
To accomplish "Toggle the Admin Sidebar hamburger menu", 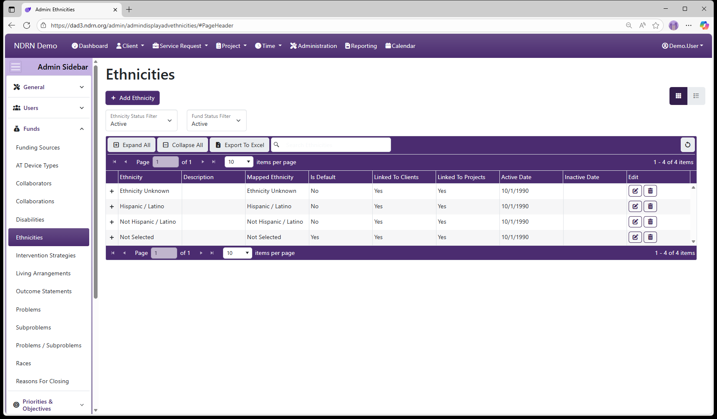I will click(x=15, y=67).
